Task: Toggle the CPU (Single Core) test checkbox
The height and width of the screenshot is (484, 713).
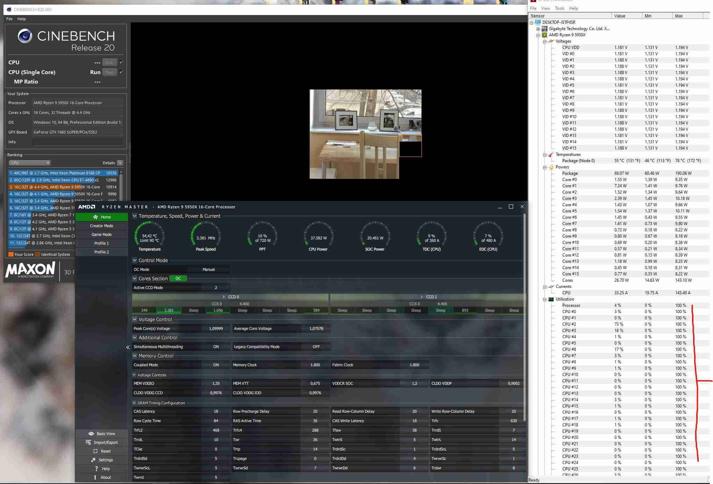Action: (121, 72)
